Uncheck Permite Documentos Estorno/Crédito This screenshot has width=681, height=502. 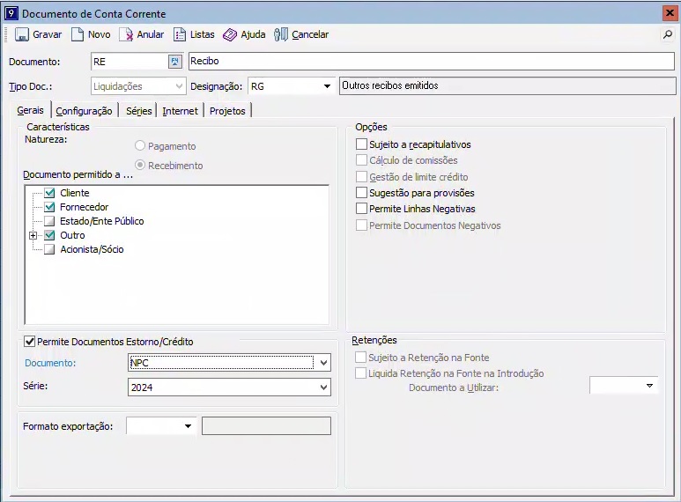click(30, 342)
